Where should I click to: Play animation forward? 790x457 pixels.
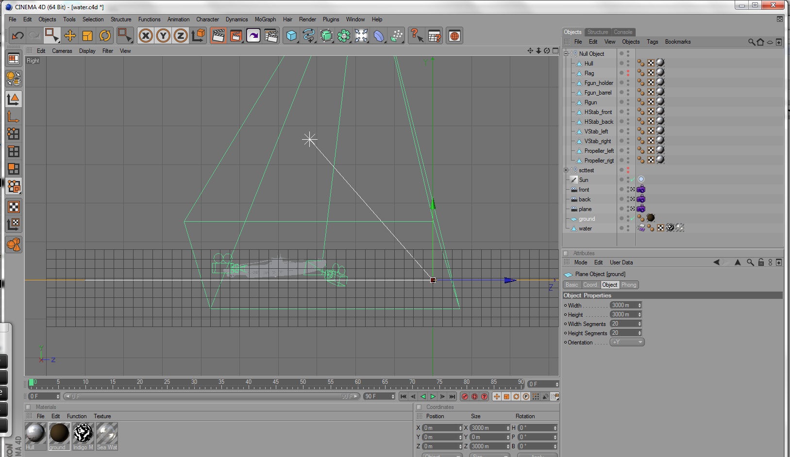point(433,396)
